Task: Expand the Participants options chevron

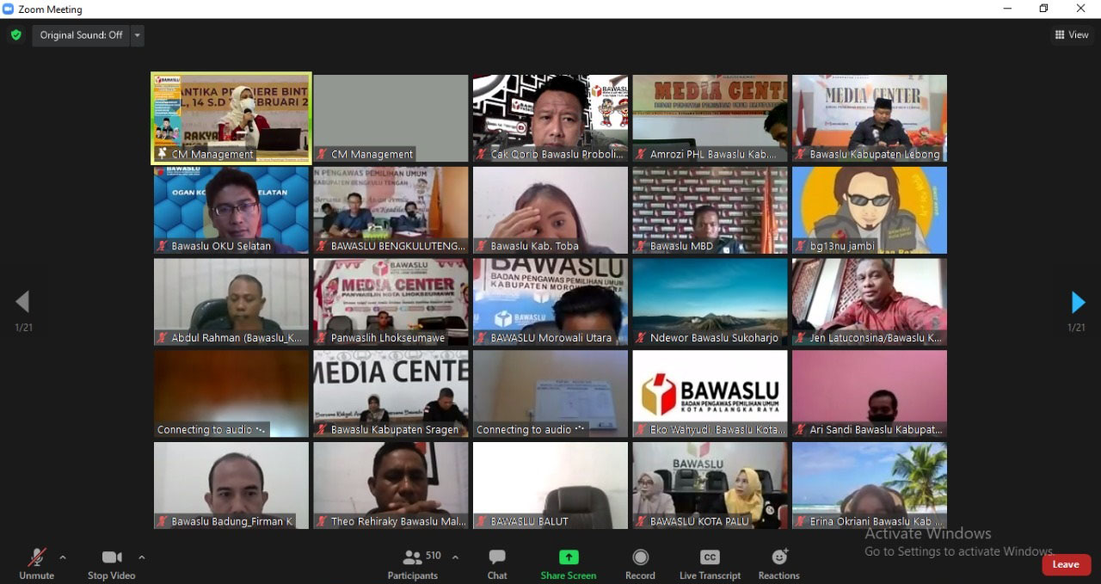Action: click(x=455, y=557)
